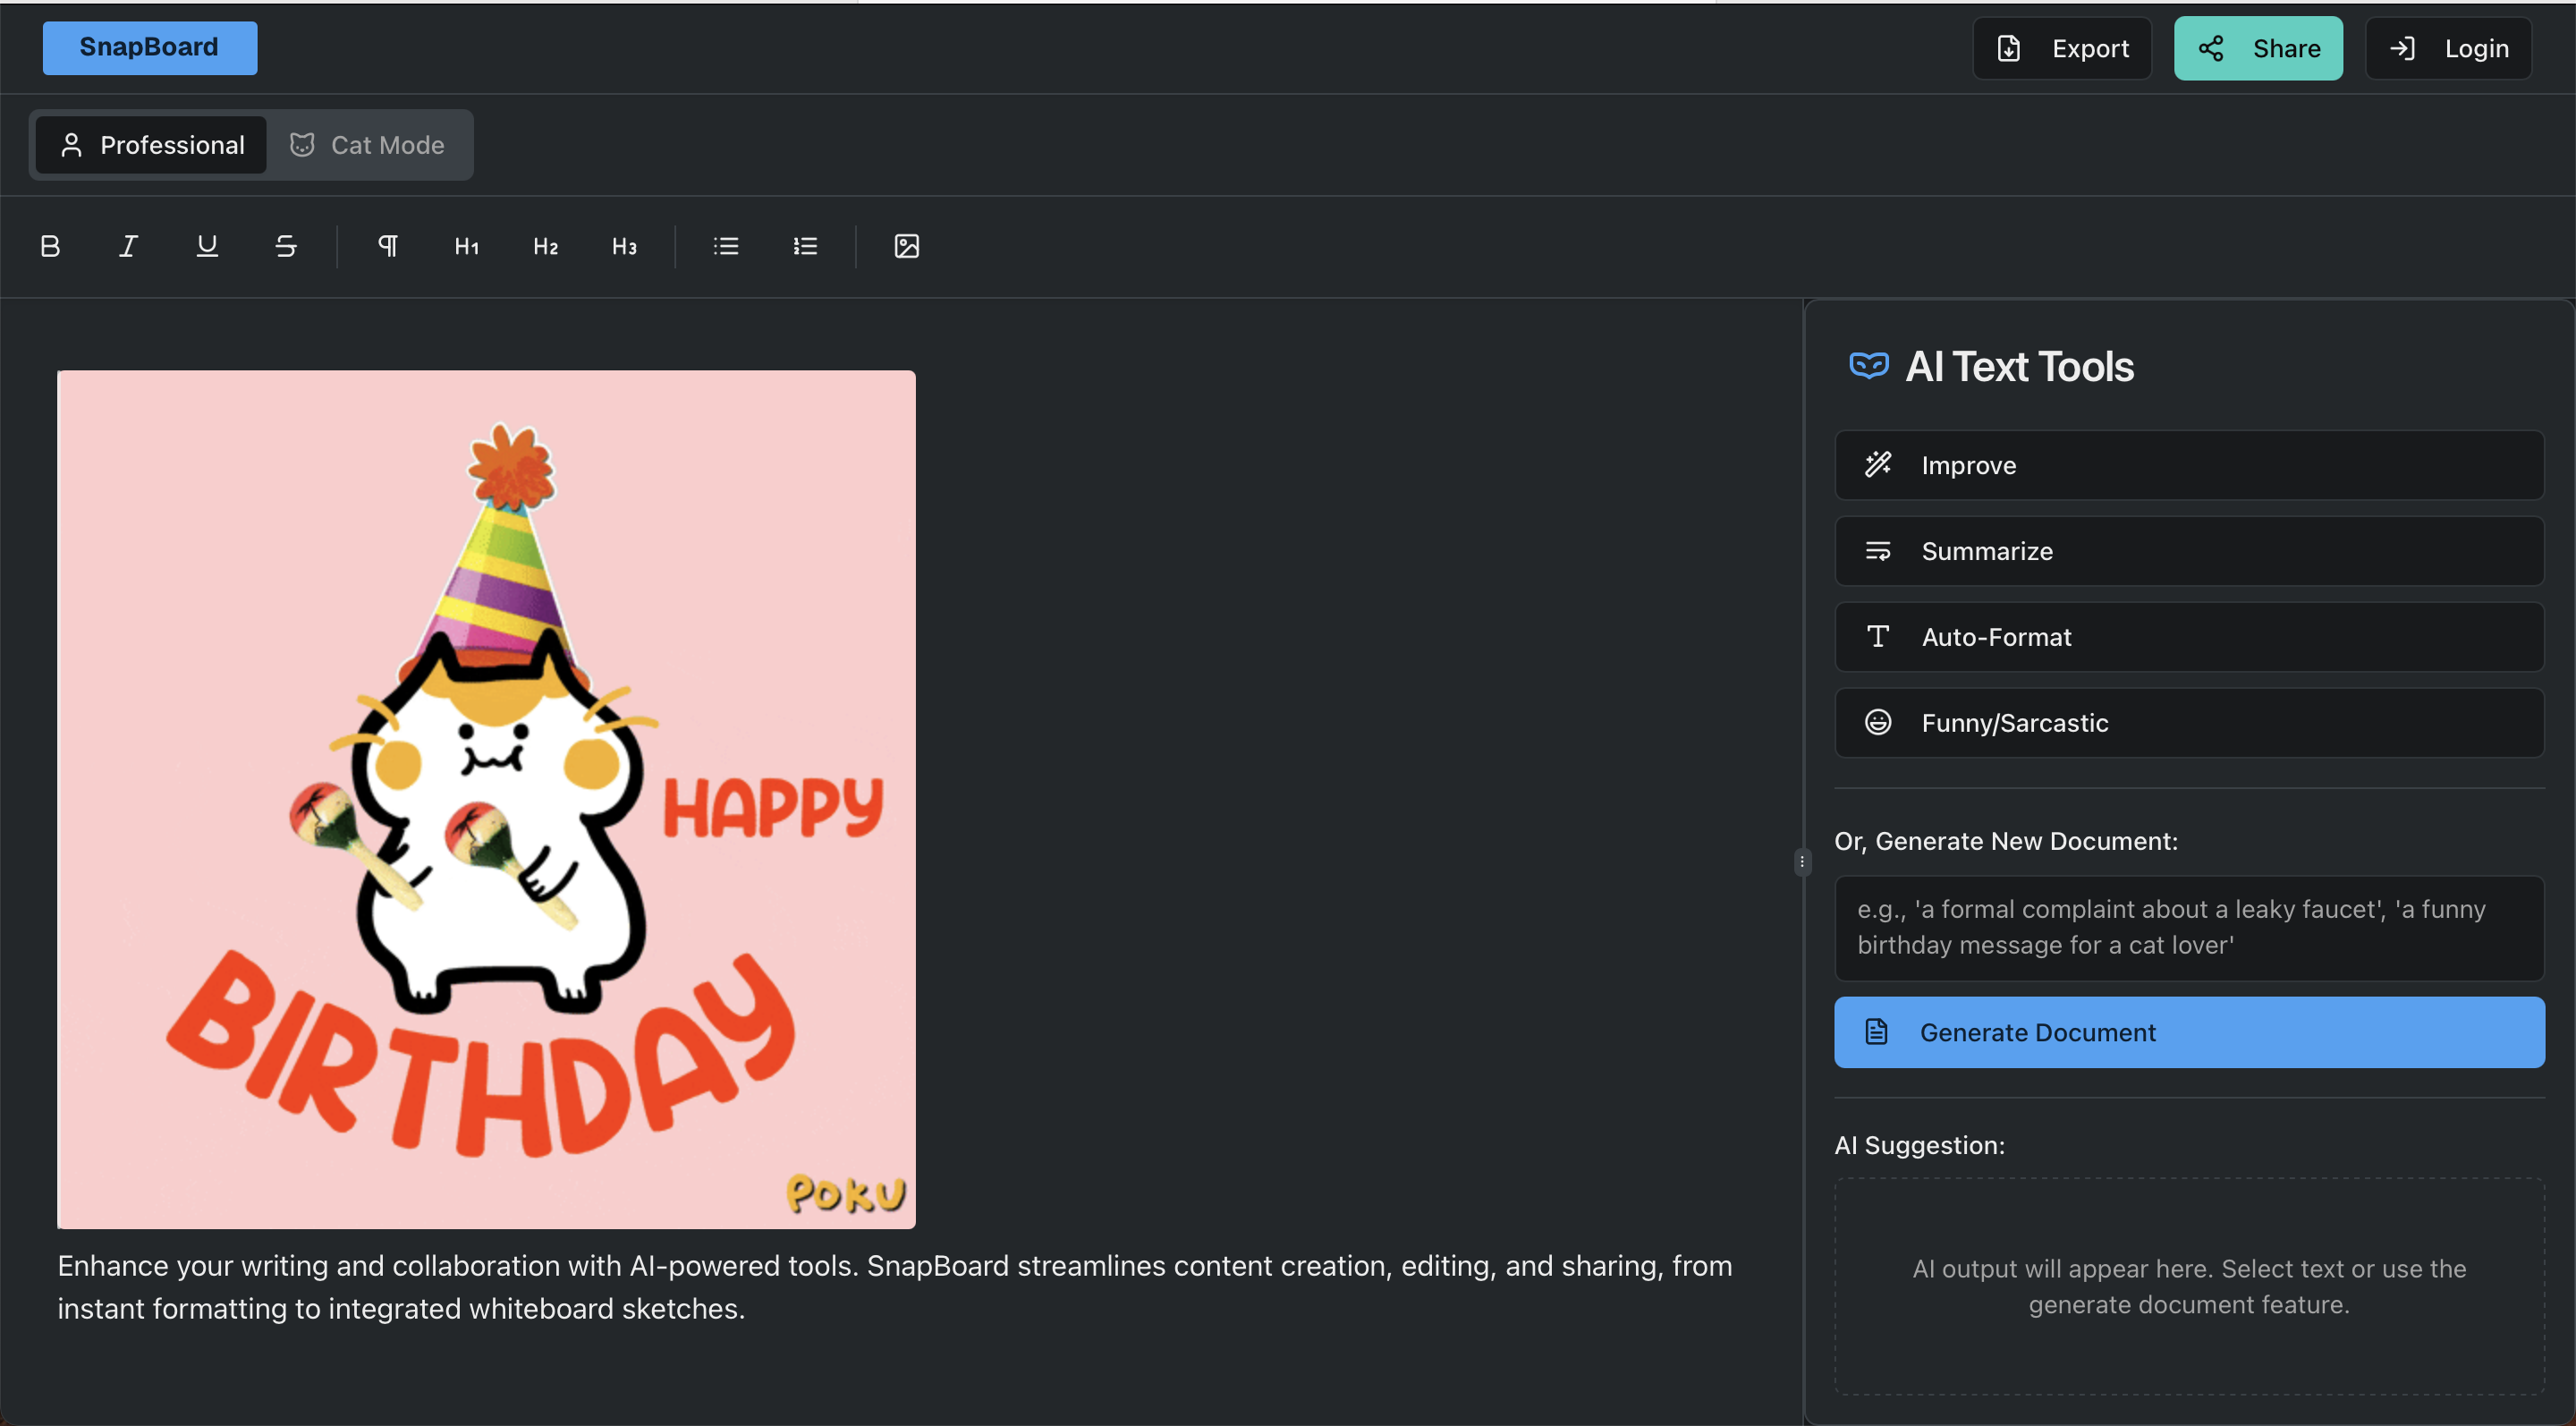Toggle bold formatting

(50, 246)
